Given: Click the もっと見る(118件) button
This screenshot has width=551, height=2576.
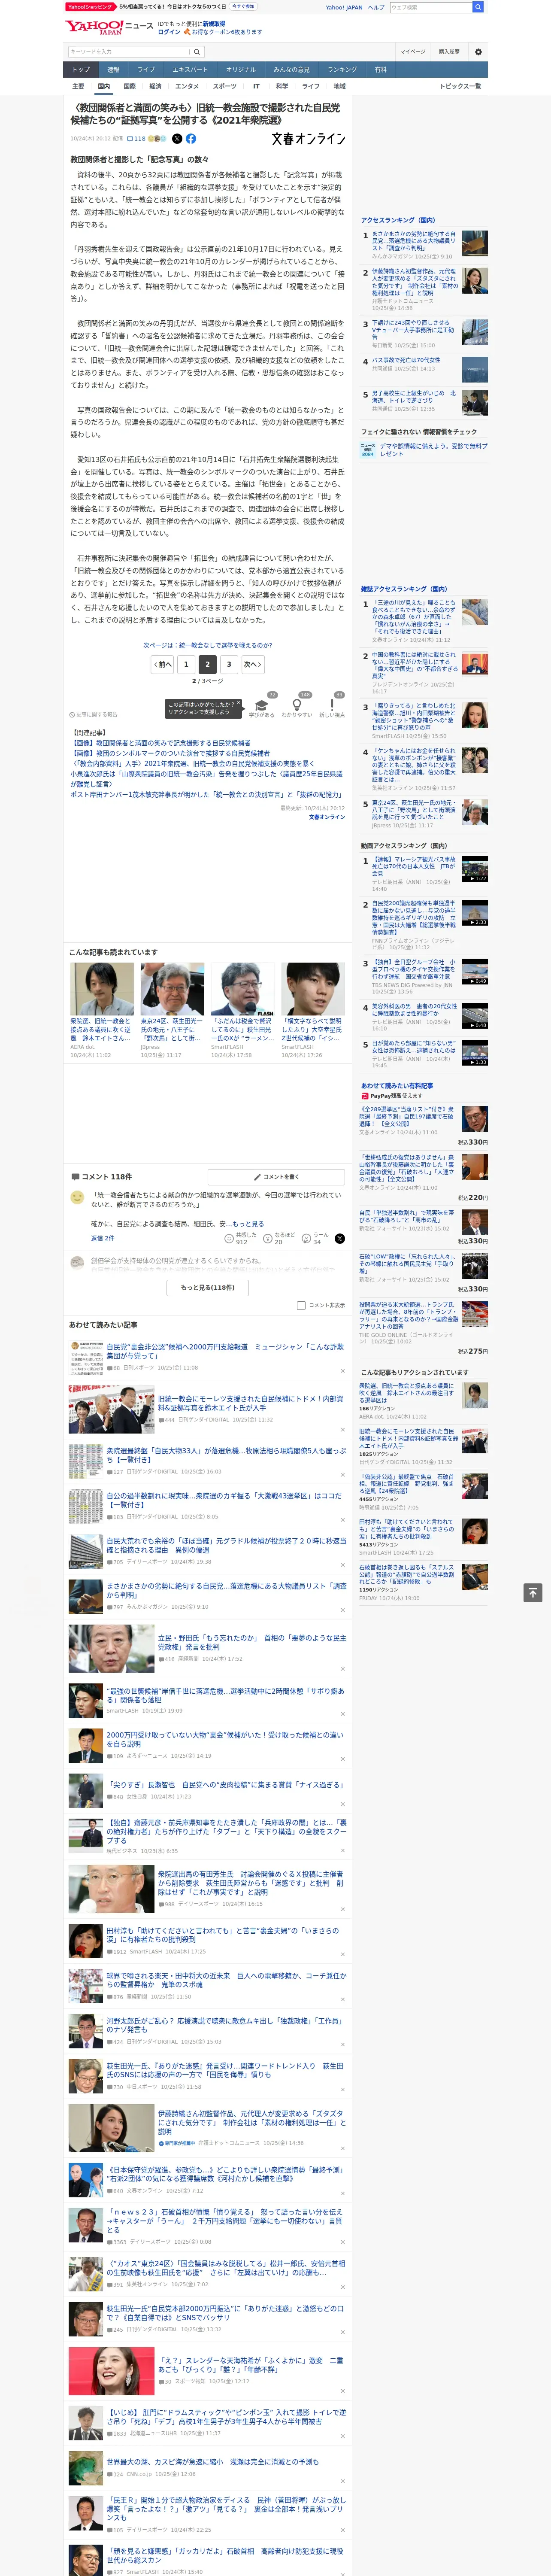Looking at the screenshot, I should pos(207,1287).
